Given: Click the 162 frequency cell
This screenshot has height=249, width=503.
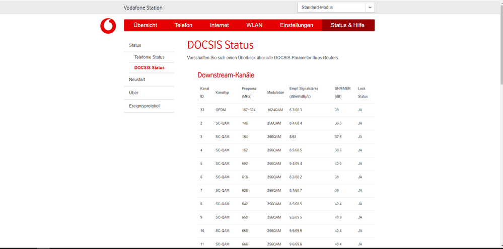Looking at the screenshot, I should click(245, 150).
